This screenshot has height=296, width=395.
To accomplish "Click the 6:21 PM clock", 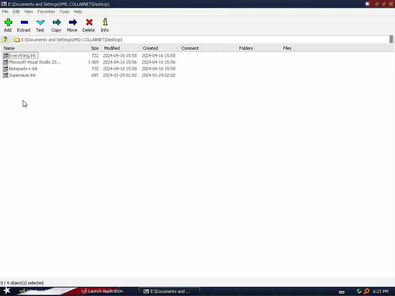I will tap(381, 291).
